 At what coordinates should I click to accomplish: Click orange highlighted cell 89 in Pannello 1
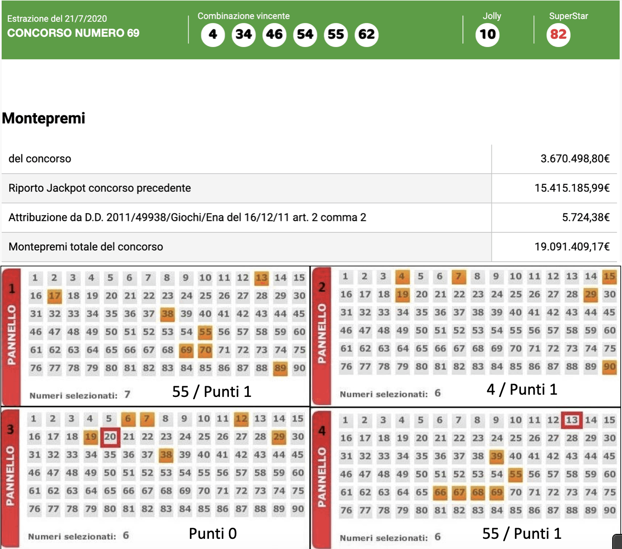point(280,368)
